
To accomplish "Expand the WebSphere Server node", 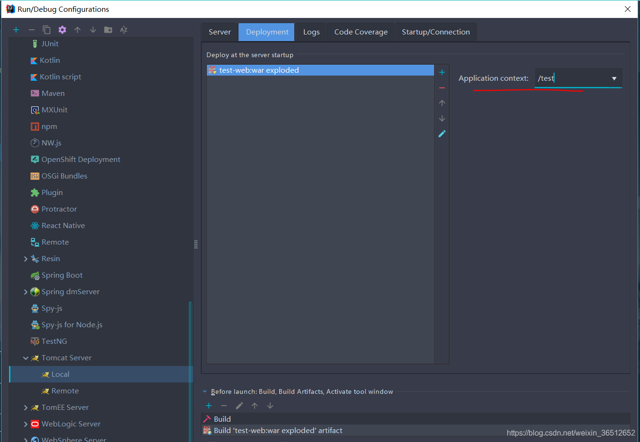I will pos(26,440).
